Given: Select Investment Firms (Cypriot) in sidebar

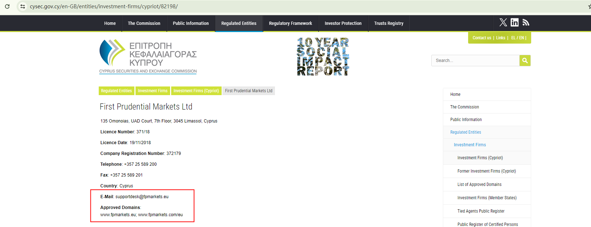Looking at the screenshot, I should pos(487,158).
